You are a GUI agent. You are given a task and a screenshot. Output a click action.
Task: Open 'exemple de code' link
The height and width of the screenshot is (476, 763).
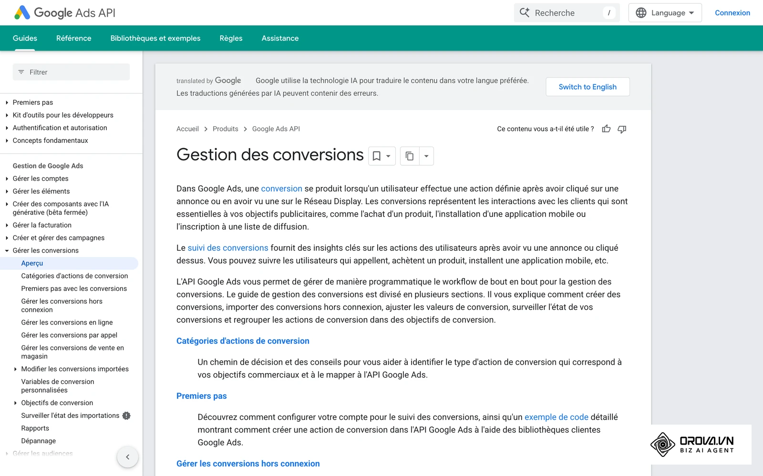557,417
